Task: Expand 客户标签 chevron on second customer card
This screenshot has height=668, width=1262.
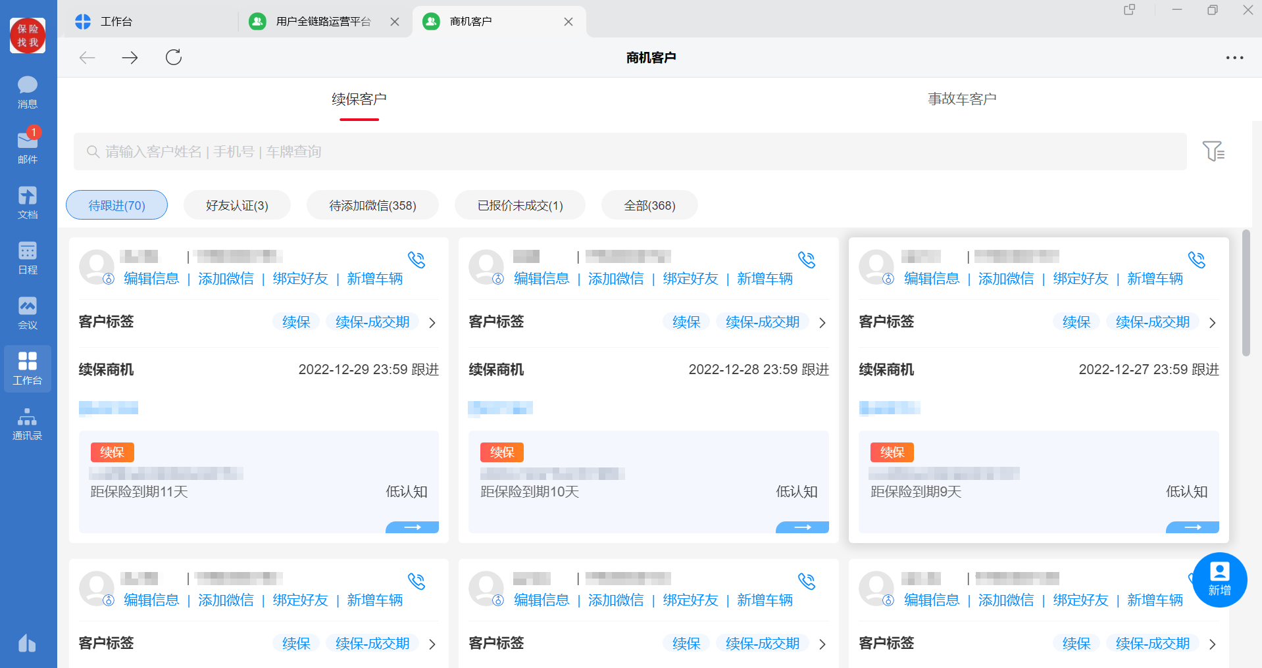Action: click(x=822, y=323)
